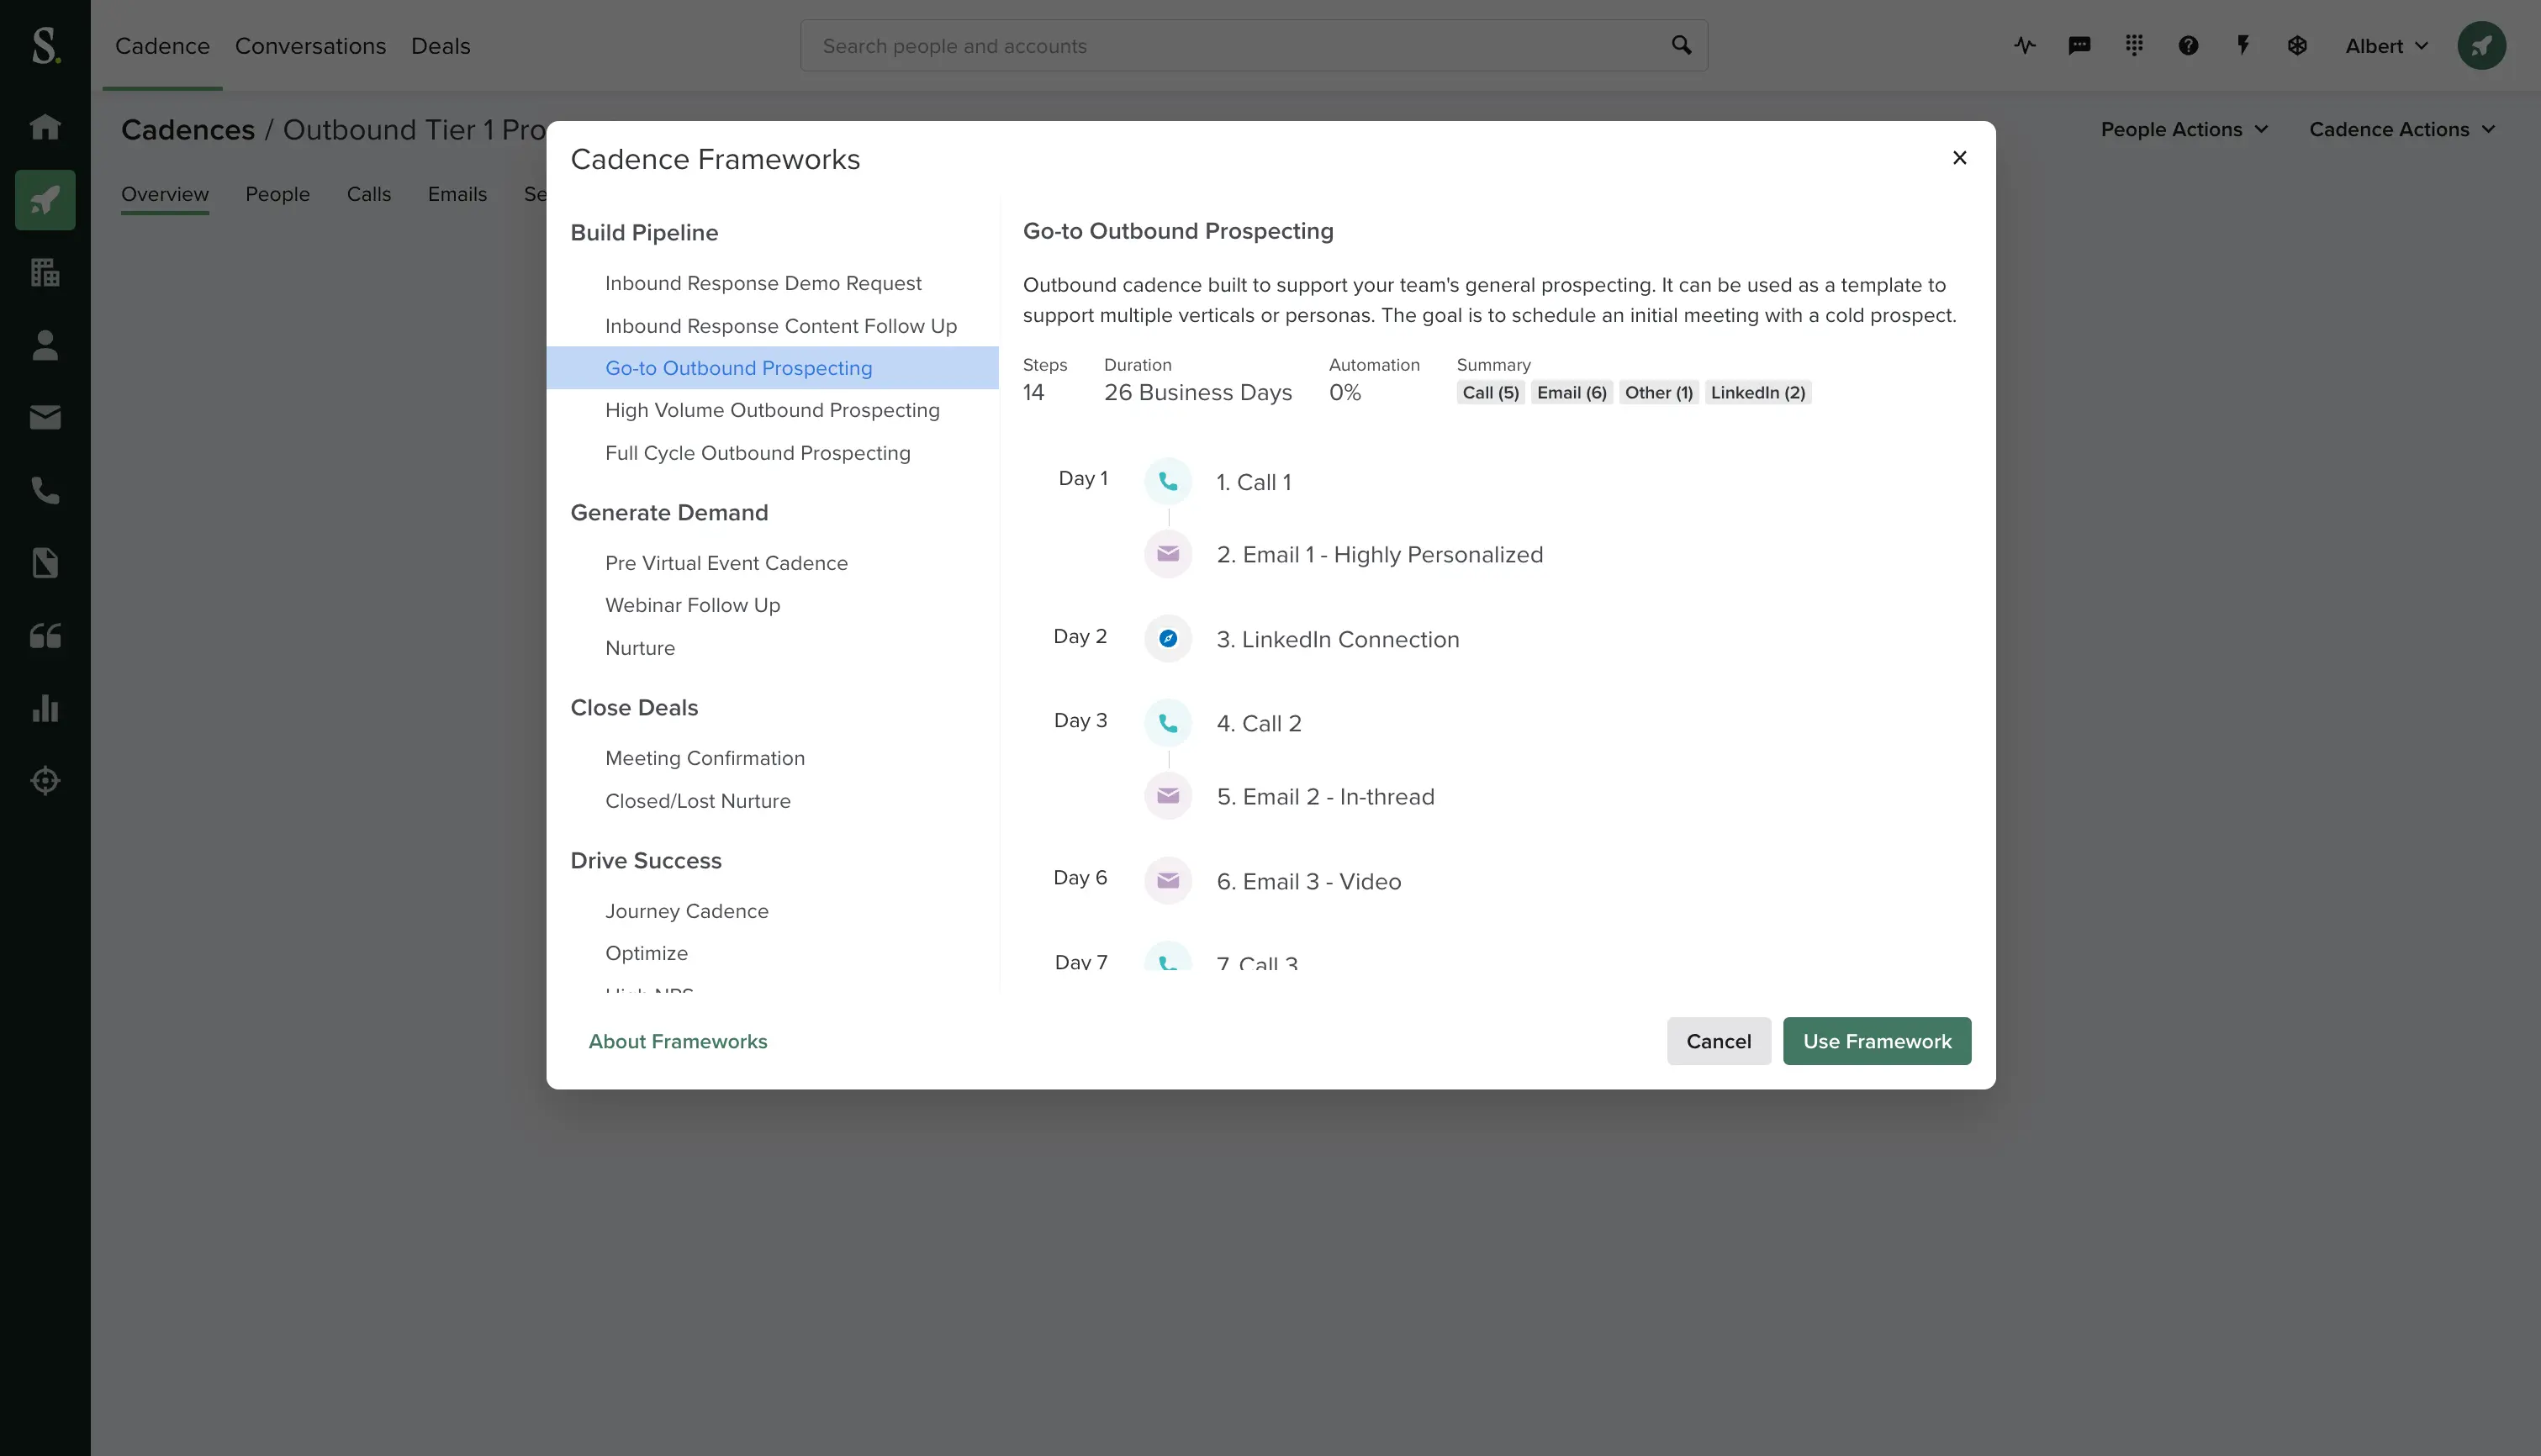Select Go-to Outbound Prospecting framework
The width and height of the screenshot is (2541, 1456).
(772, 368)
